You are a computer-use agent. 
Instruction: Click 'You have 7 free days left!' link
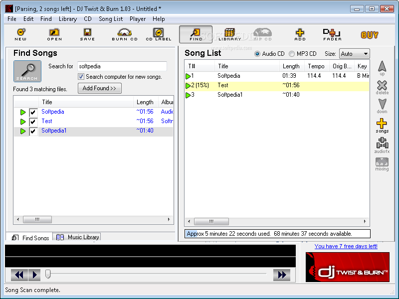346,246
